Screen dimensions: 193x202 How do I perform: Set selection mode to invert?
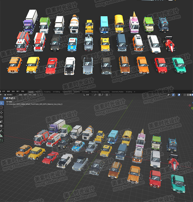click(x=12, y=98)
